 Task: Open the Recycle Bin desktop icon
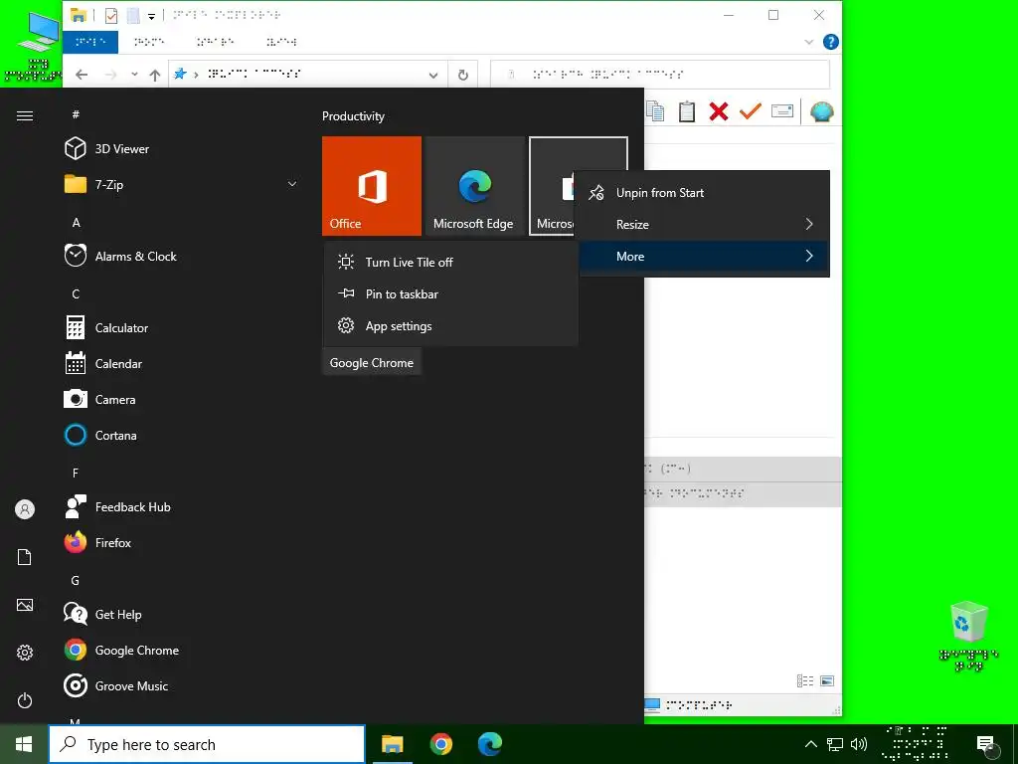968,635
